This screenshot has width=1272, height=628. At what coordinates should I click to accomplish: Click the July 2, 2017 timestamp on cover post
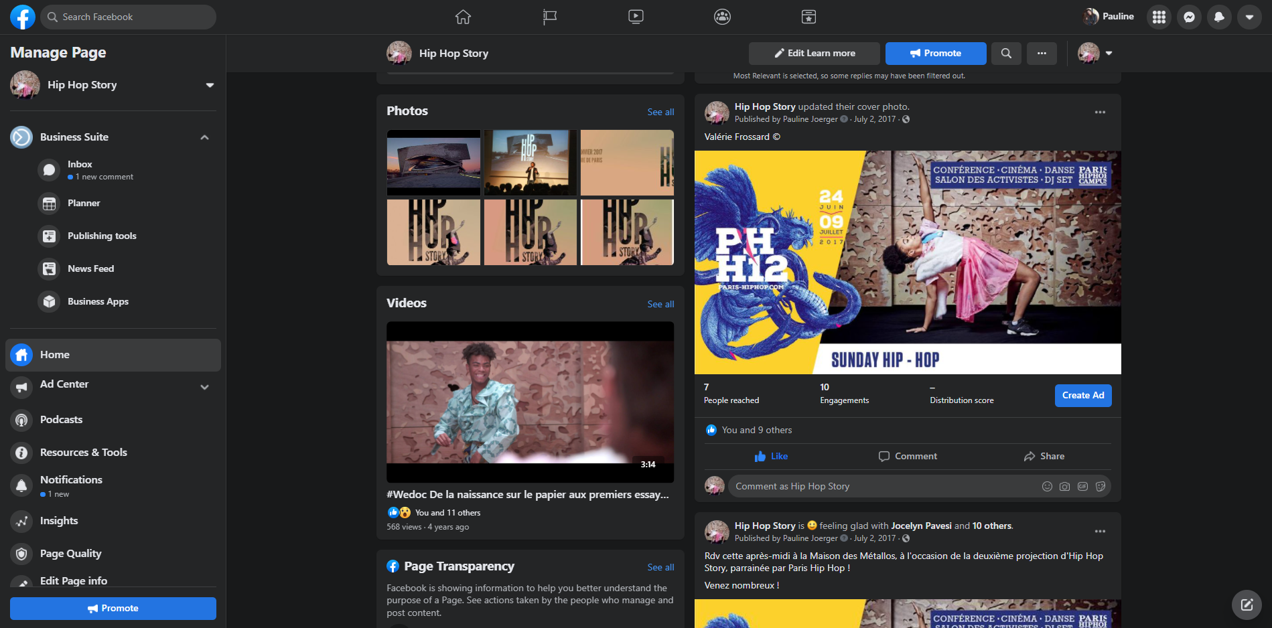pos(874,119)
